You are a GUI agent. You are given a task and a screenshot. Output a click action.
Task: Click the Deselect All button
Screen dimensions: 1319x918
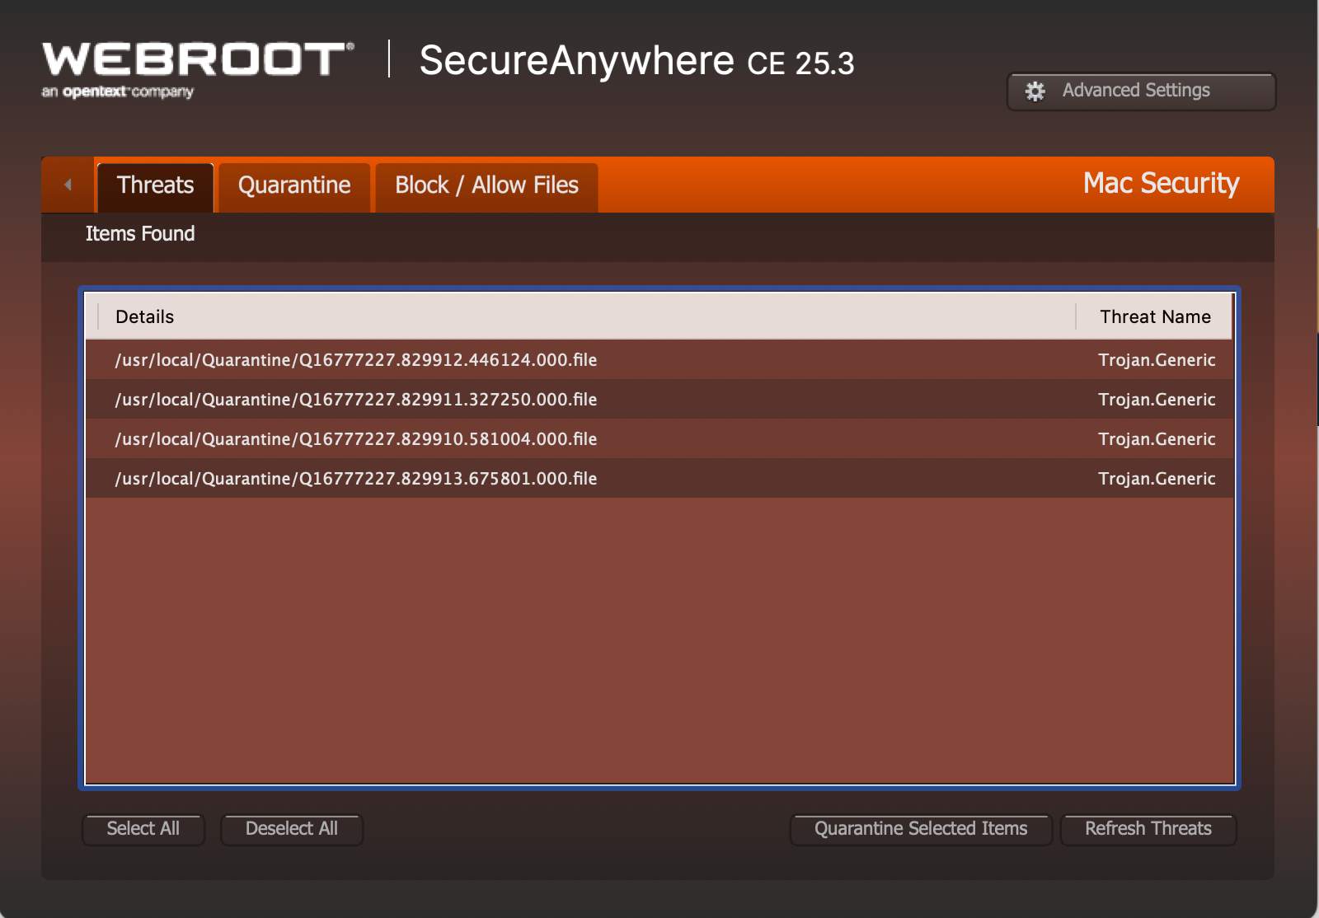[292, 829]
